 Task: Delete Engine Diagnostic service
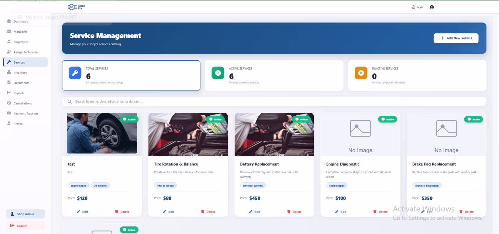tap(380, 212)
